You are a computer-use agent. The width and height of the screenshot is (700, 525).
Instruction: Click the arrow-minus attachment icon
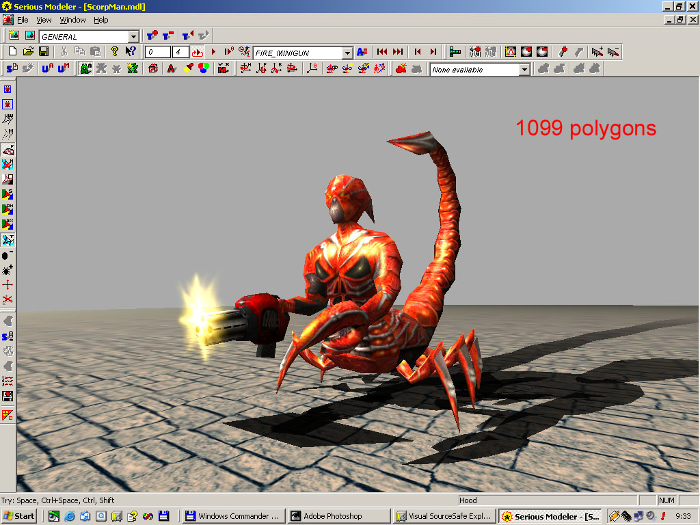point(612,52)
